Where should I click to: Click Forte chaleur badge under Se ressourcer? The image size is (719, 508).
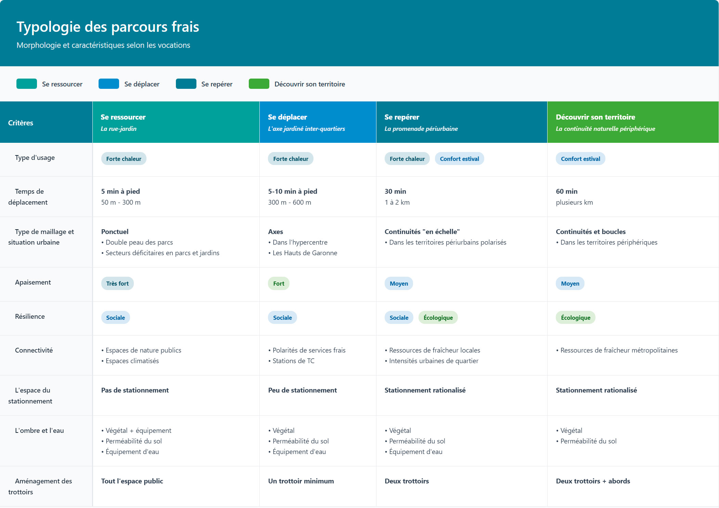124,159
